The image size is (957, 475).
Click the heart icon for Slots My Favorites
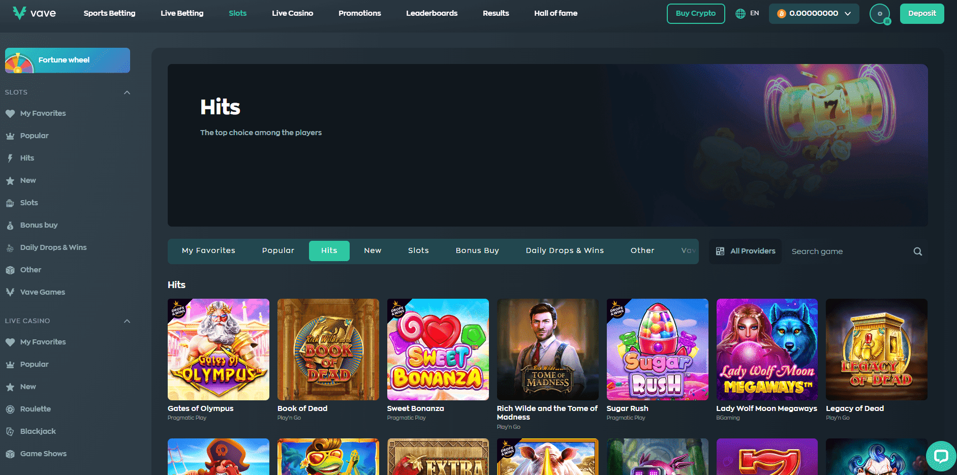coord(10,114)
